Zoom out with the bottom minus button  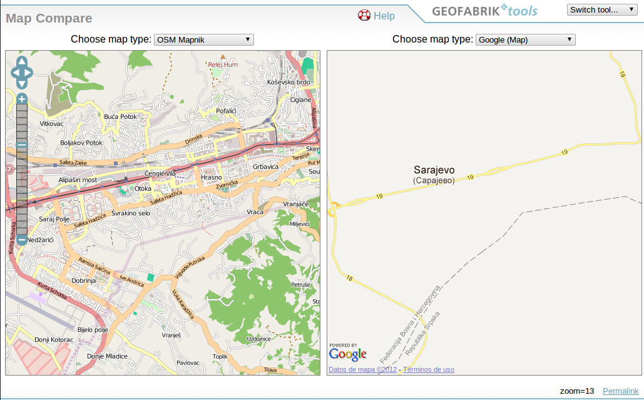coord(22,240)
